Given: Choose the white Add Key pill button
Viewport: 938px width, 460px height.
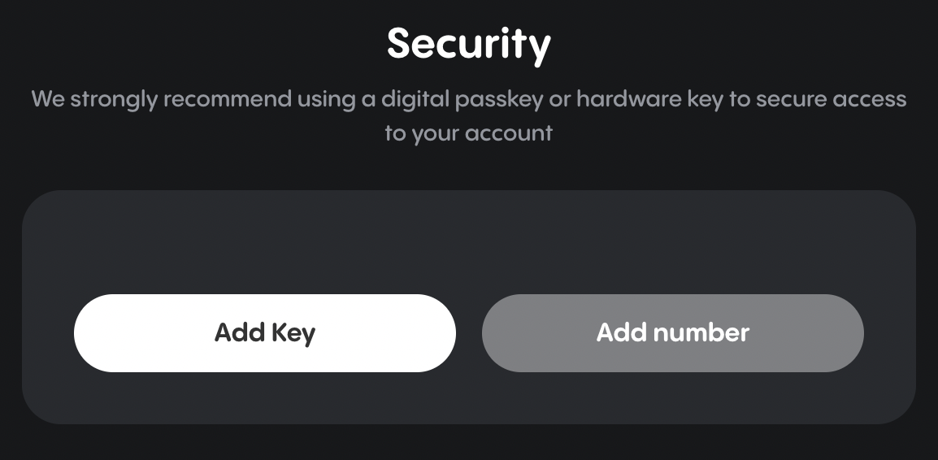Looking at the screenshot, I should [264, 332].
